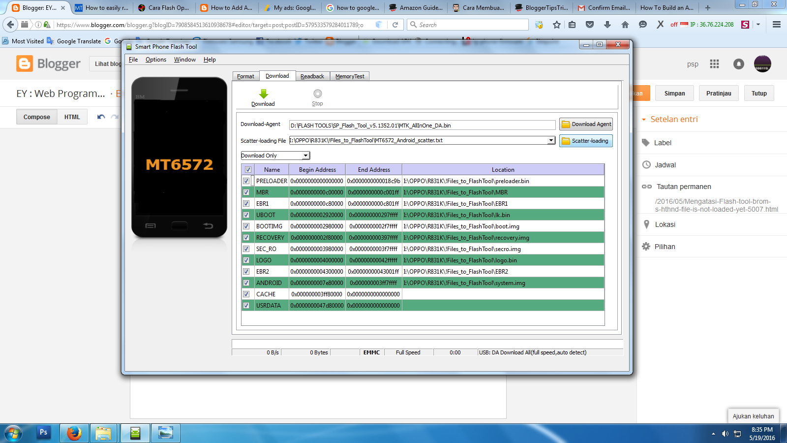
Task: Click the green Download arrow icon
Action: 264,94
